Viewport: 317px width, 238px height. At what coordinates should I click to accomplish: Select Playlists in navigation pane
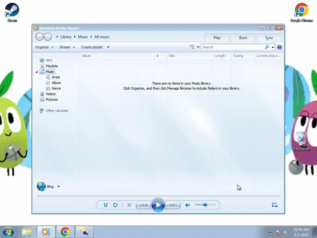coord(49,66)
